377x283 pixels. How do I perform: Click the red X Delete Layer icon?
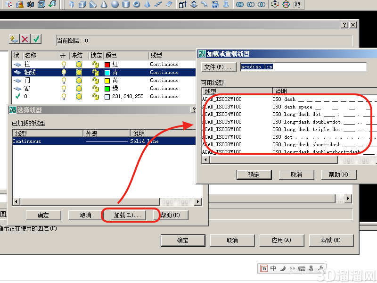coord(25,39)
